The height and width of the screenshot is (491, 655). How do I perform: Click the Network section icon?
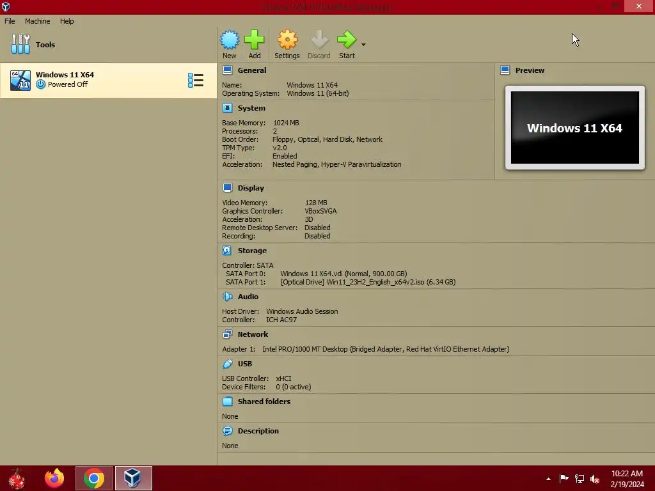[227, 334]
